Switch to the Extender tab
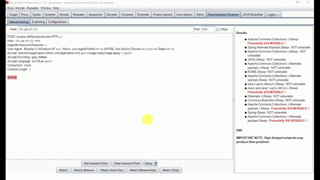320x180 pixels. (x=143, y=14)
